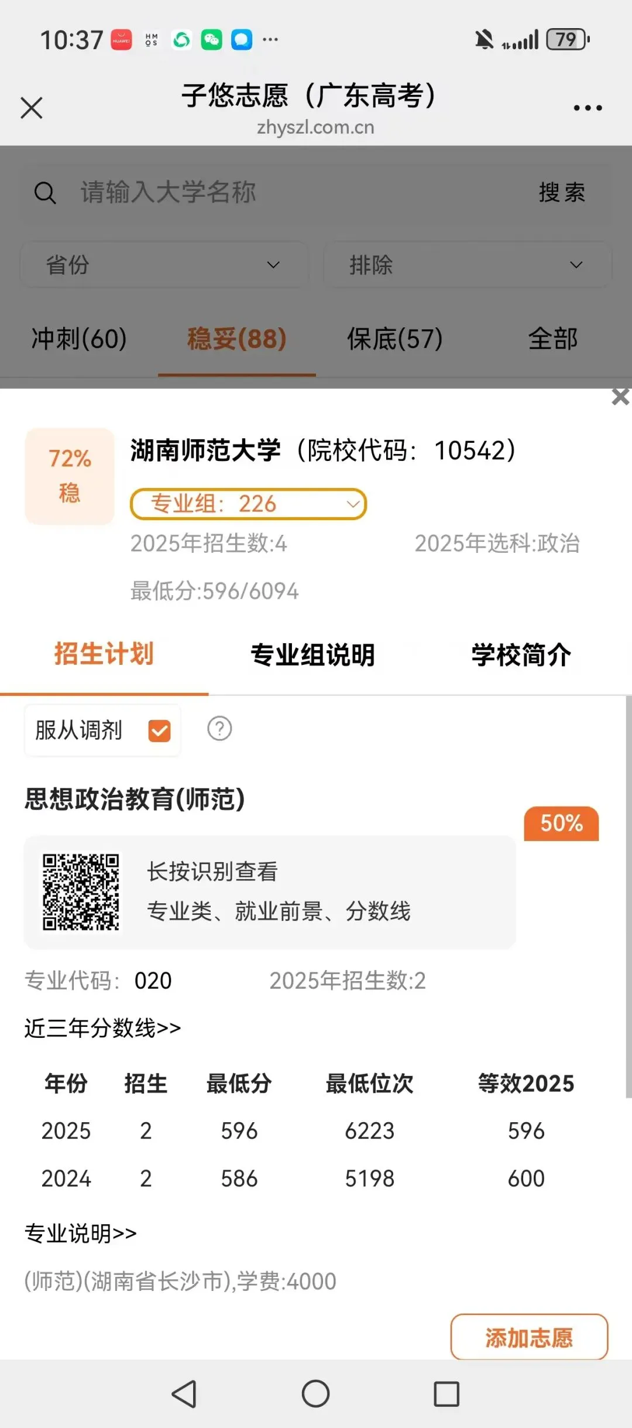Tap the X close icon beside the page title
Image resolution: width=632 pixels, height=1428 pixels.
pos(32,108)
